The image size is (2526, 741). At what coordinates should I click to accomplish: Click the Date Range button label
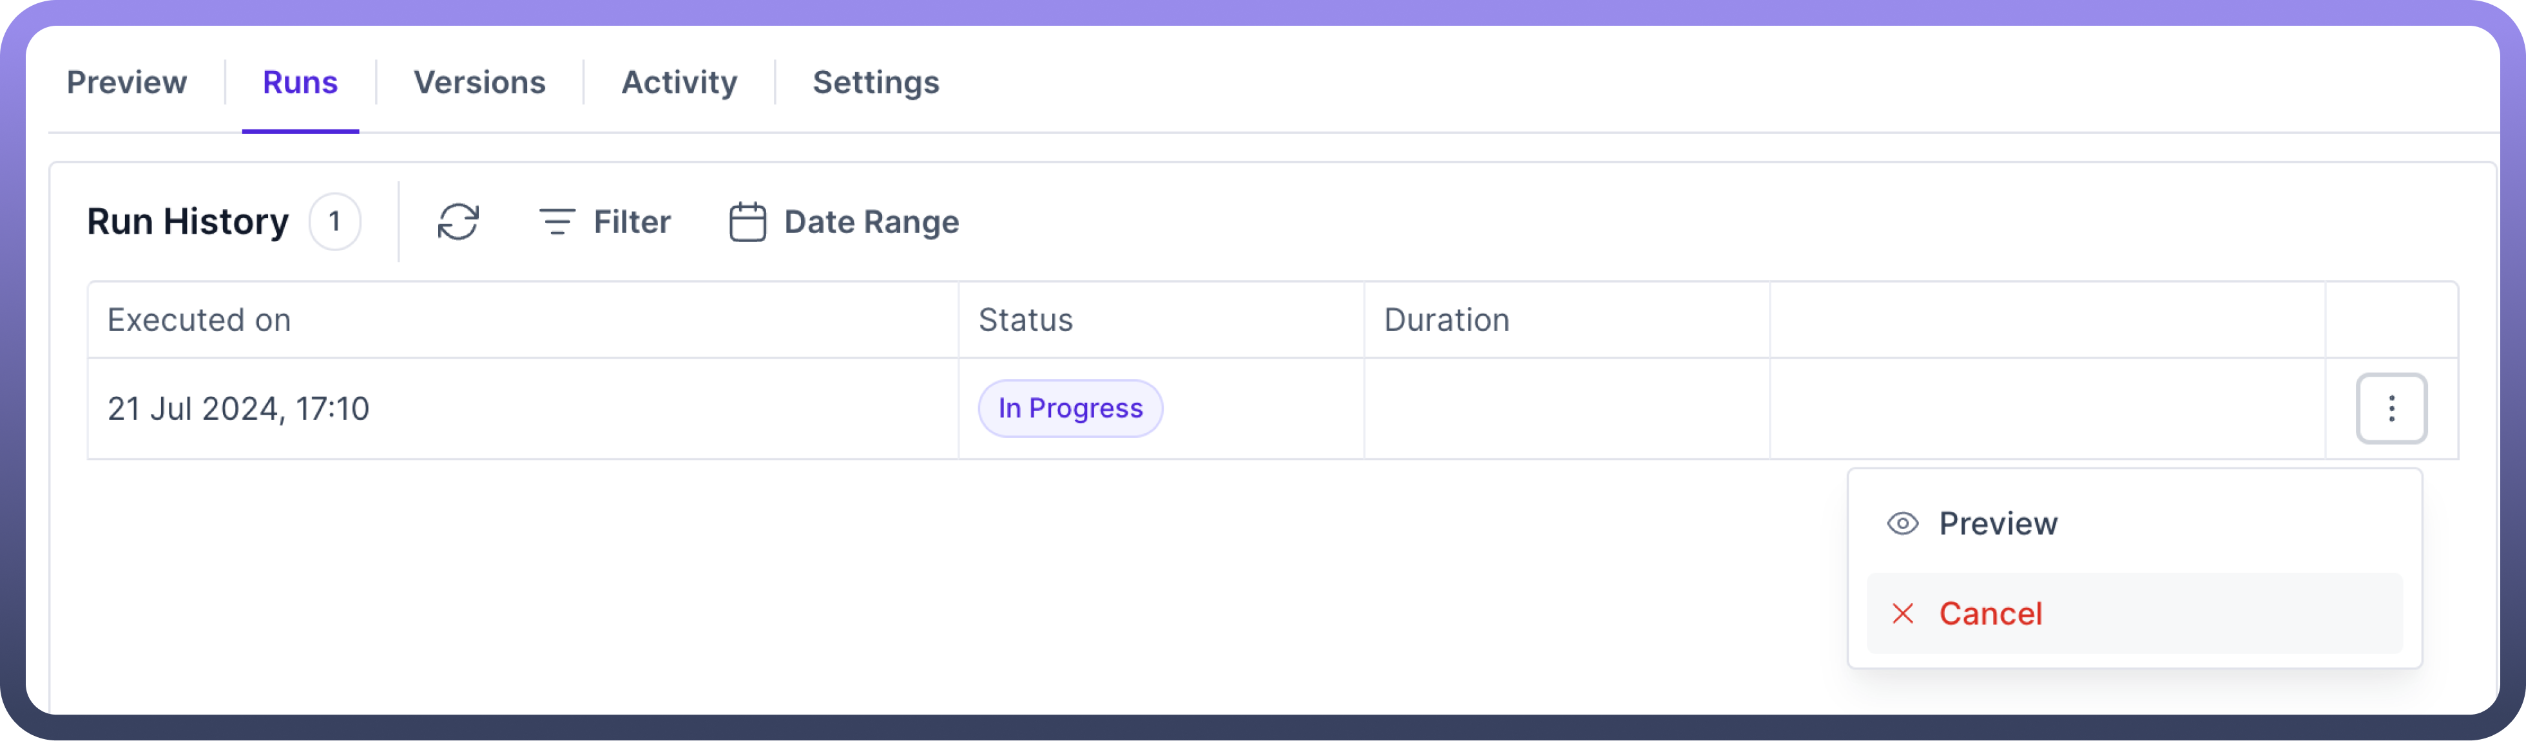[x=871, y=221]
